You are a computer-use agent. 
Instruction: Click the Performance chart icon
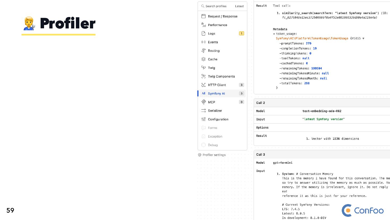coord(203,25)
